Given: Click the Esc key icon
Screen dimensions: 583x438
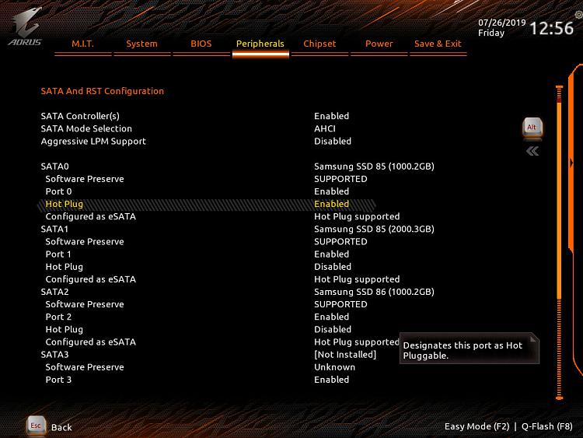Looking at the screenshot, I should coord(36,426).
